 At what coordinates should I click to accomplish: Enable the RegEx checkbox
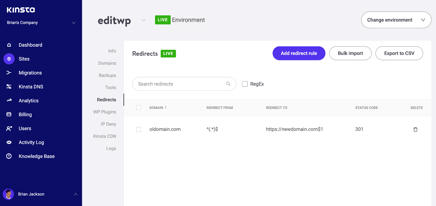click(x=245, y=84)
